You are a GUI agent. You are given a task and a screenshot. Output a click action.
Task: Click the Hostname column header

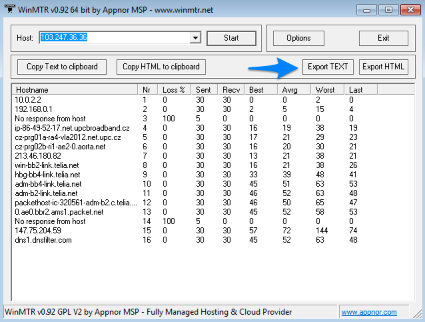(73, 89)
